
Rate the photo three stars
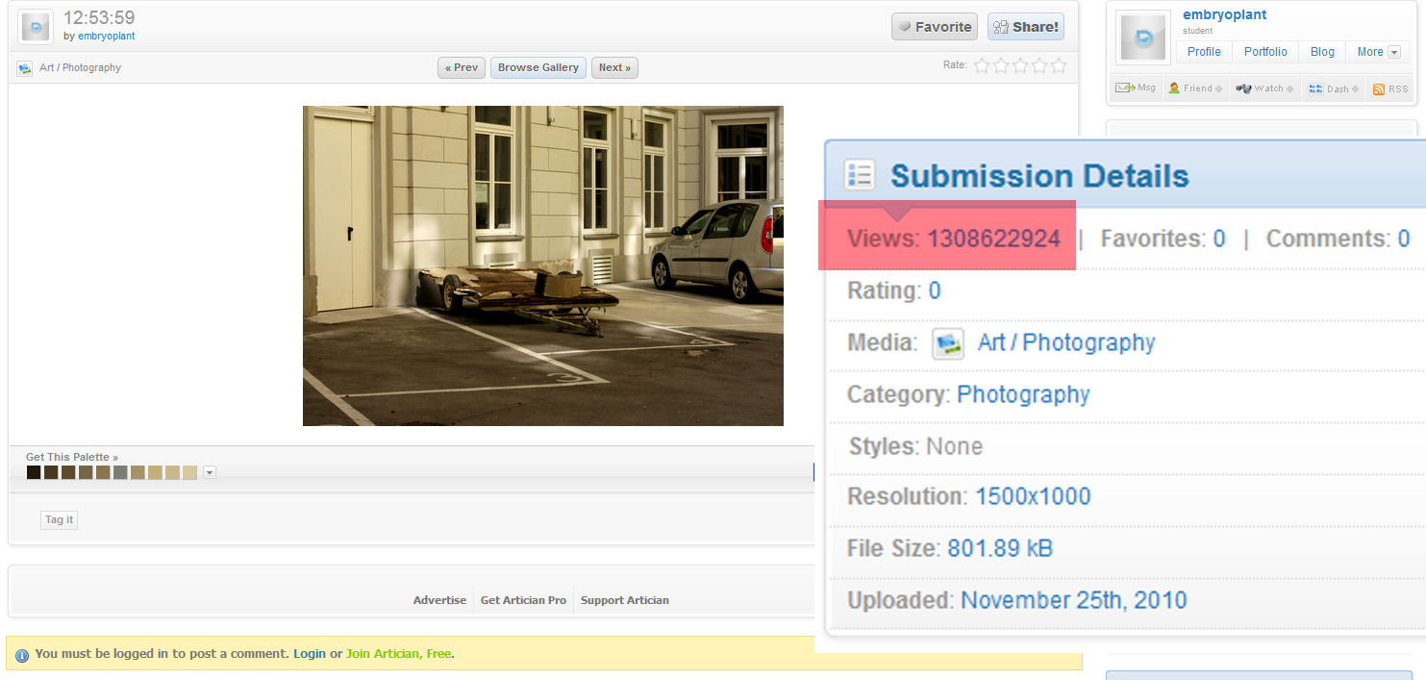pos(1020,66)
